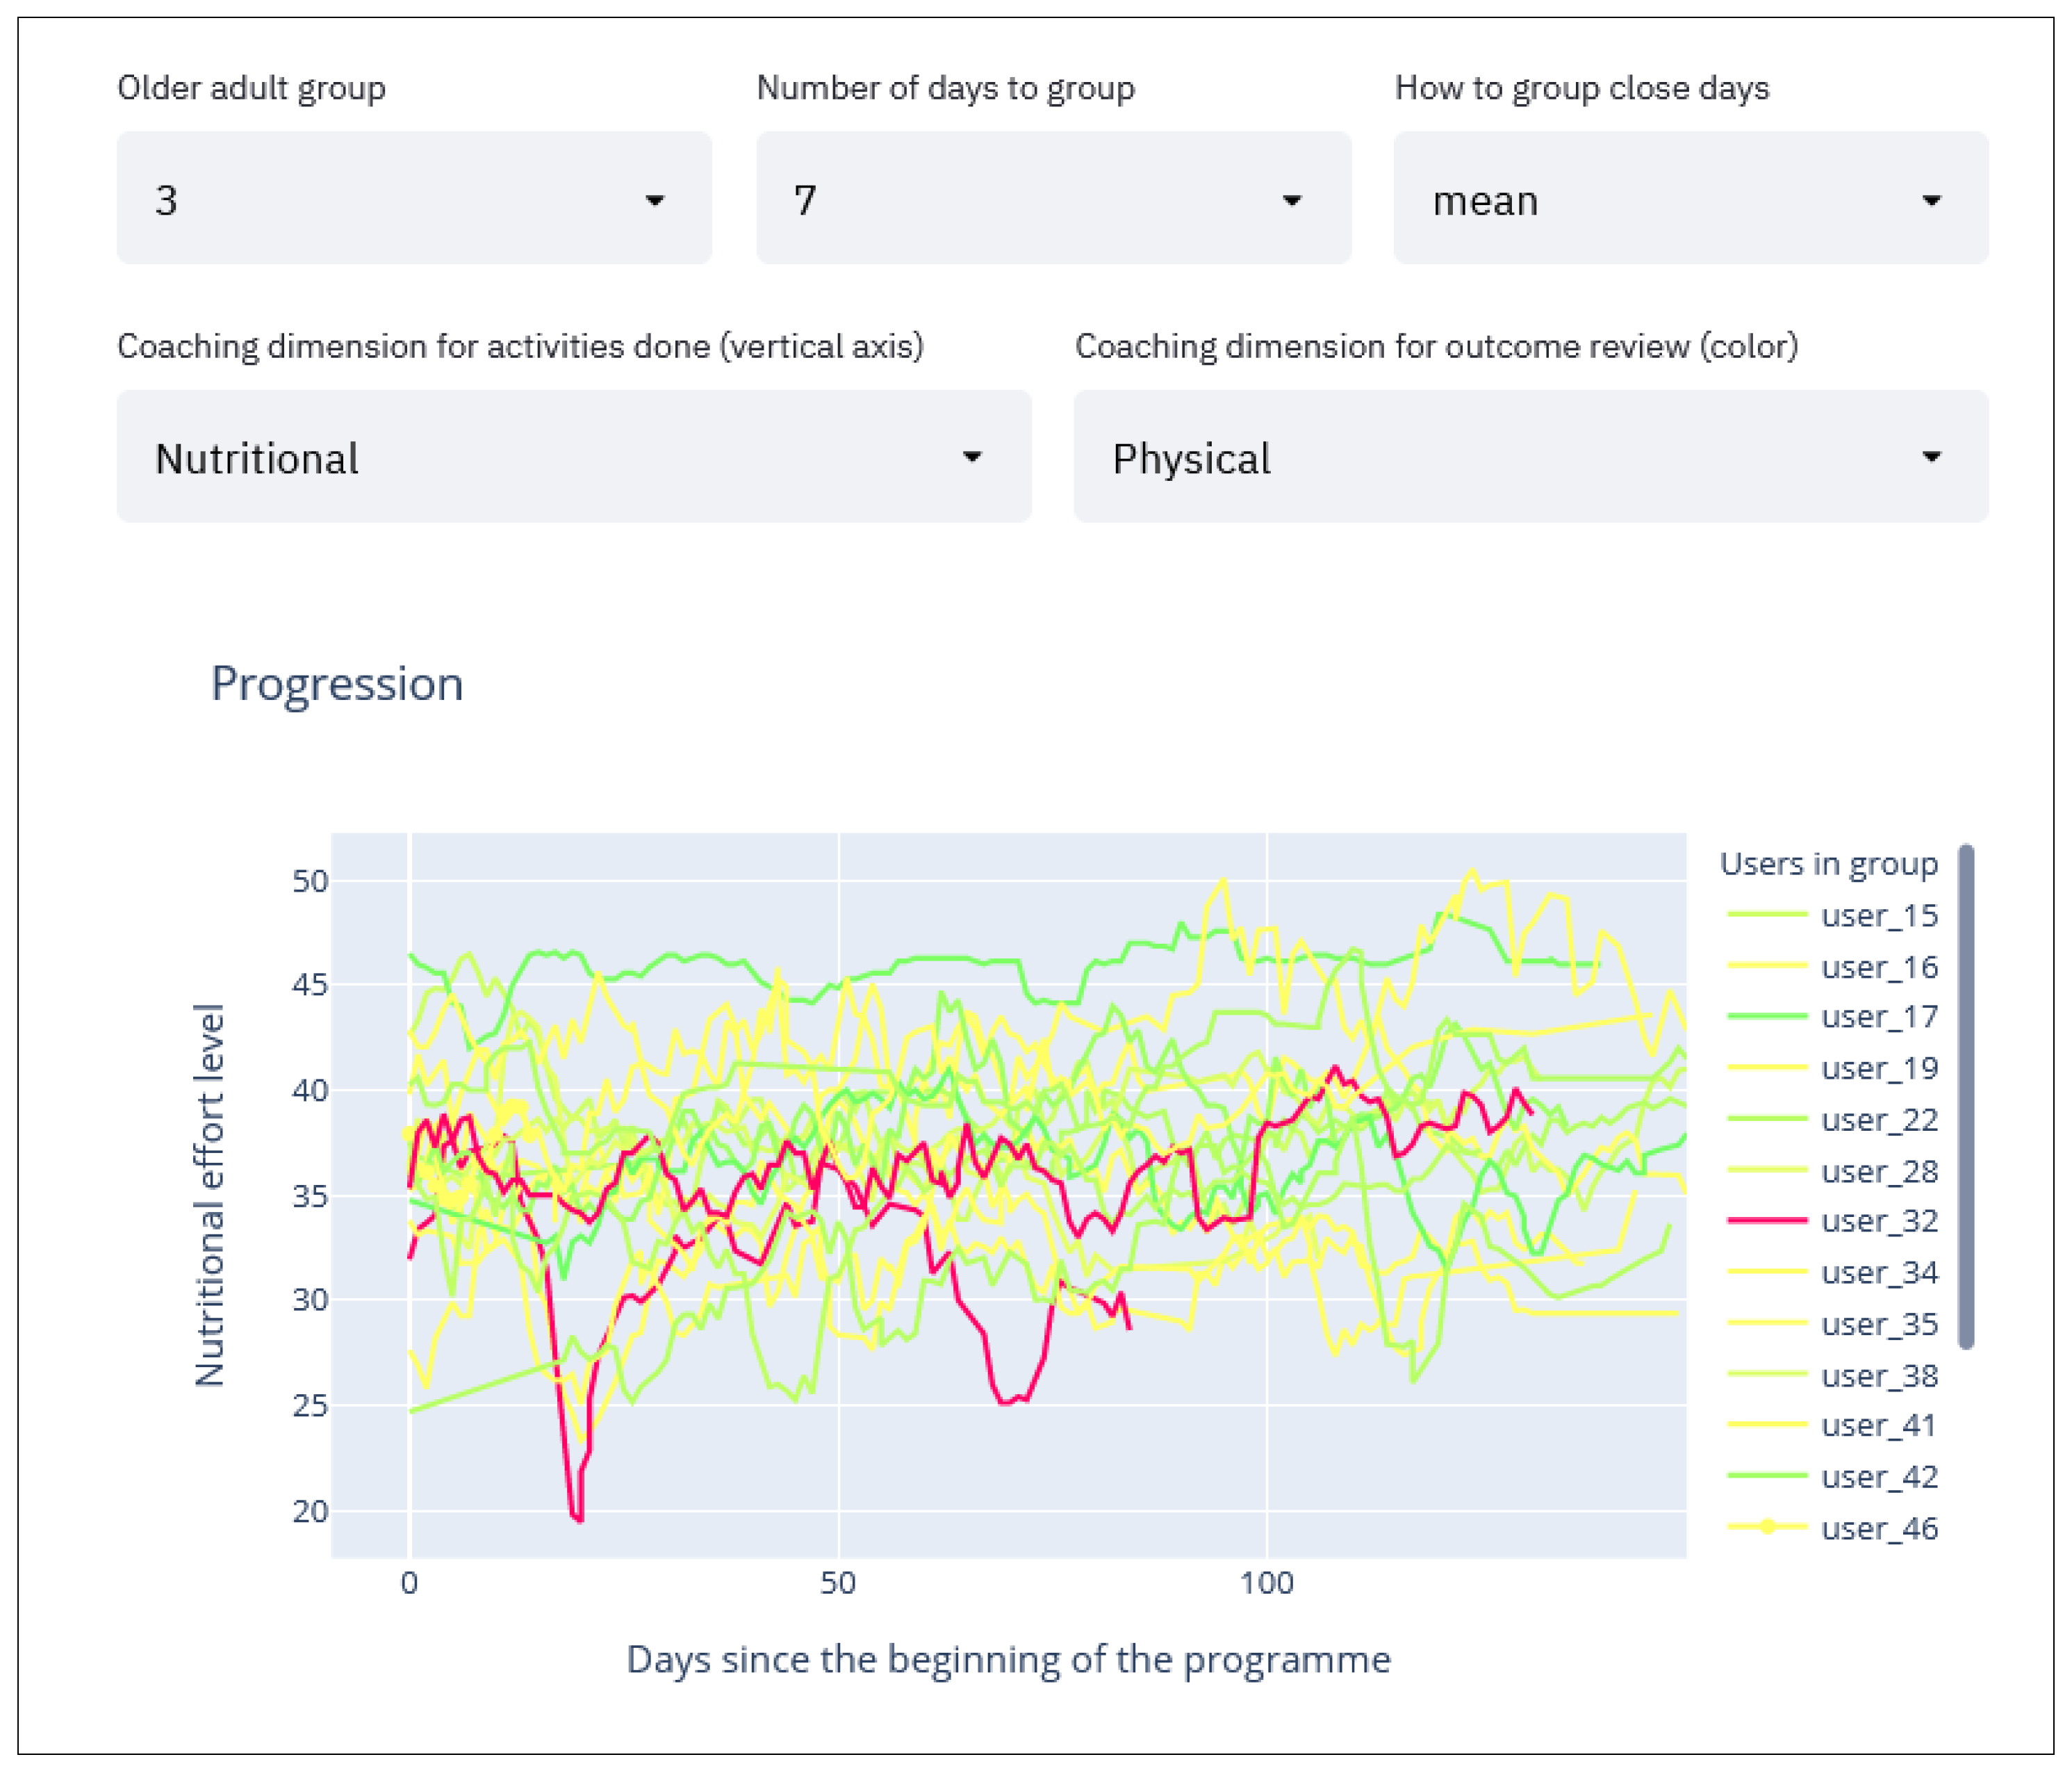Click the red user_32 legend line swatch
The image size is (2072, 1773).
tap(1767, 1221)
